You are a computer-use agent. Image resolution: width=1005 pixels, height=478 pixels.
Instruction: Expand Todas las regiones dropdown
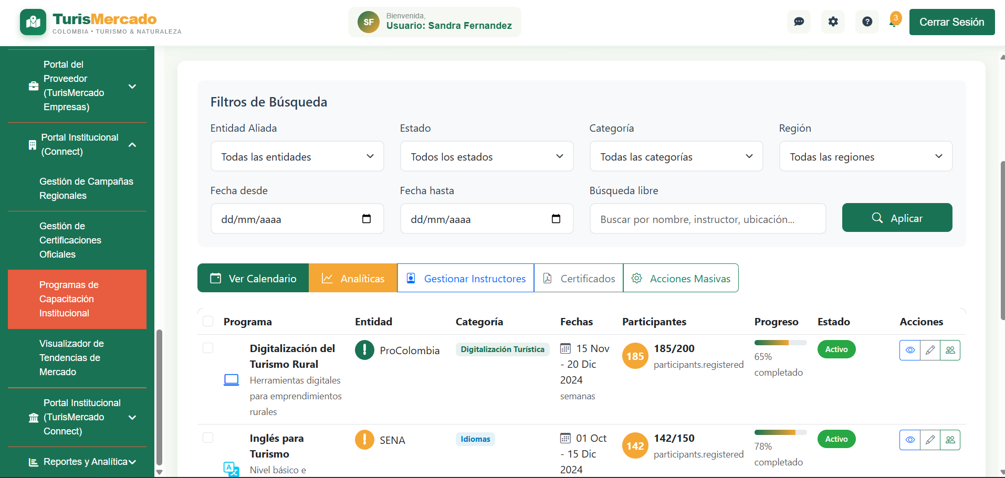[x=865, y=156]
